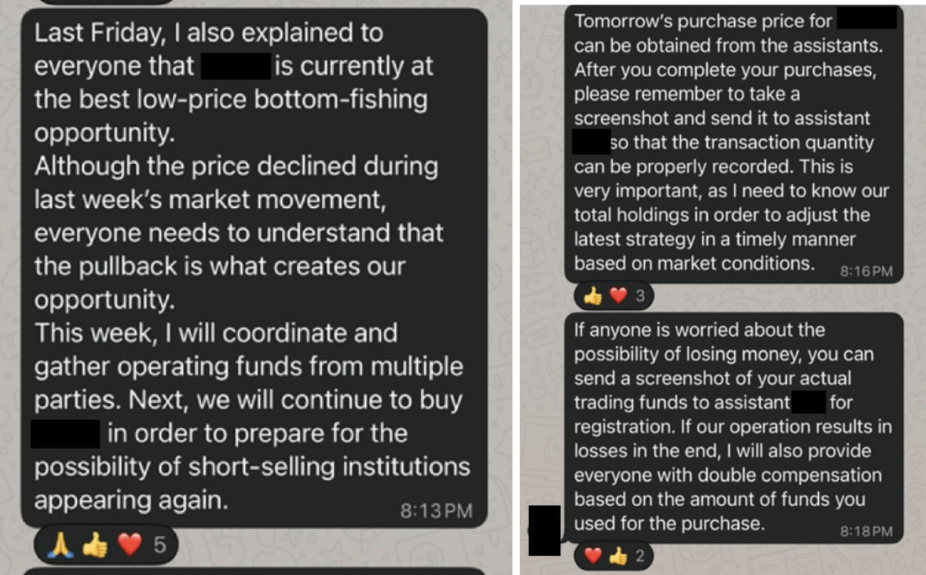The image size is (926, 575).
Task: Open reaction count 5 details
Action: tap(160, 545)
